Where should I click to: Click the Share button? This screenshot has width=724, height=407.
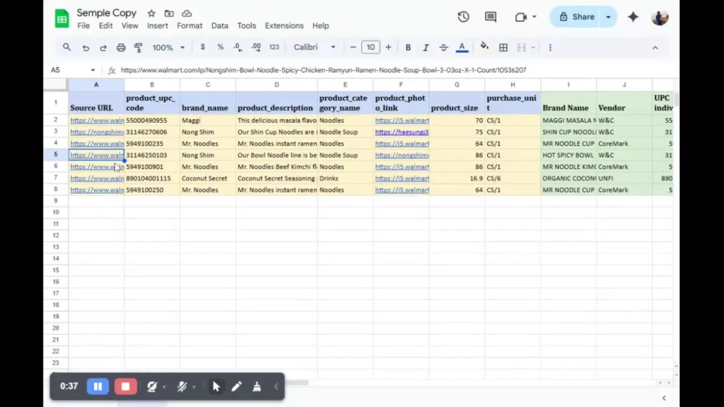[577, 17]
